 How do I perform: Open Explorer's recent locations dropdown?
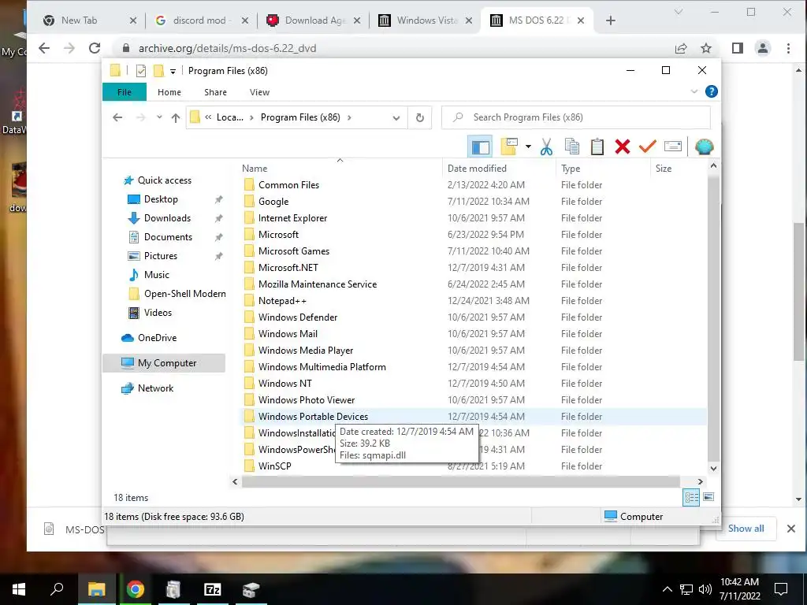[159, 117]
